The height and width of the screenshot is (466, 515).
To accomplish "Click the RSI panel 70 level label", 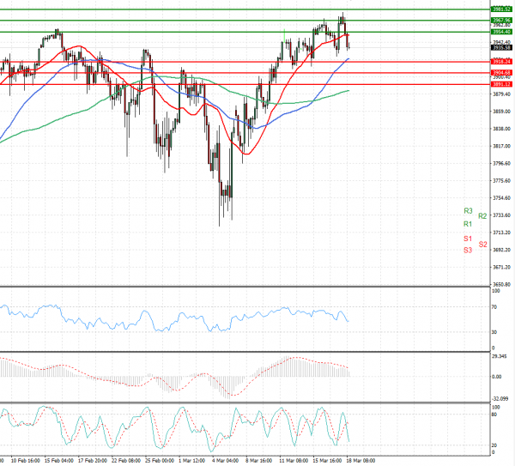I will [494, 307].
